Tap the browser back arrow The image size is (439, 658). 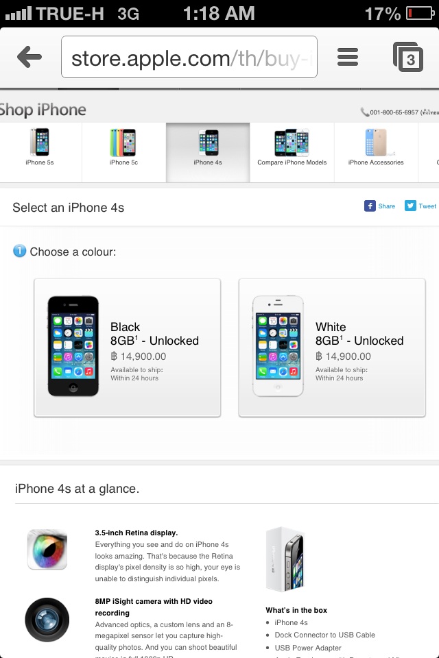29,57
